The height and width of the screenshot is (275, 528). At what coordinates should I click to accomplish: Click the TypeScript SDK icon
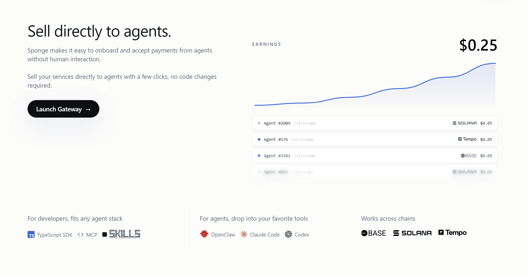point(31,235)
